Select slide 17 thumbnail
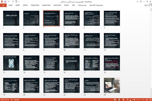 [92, 63]
